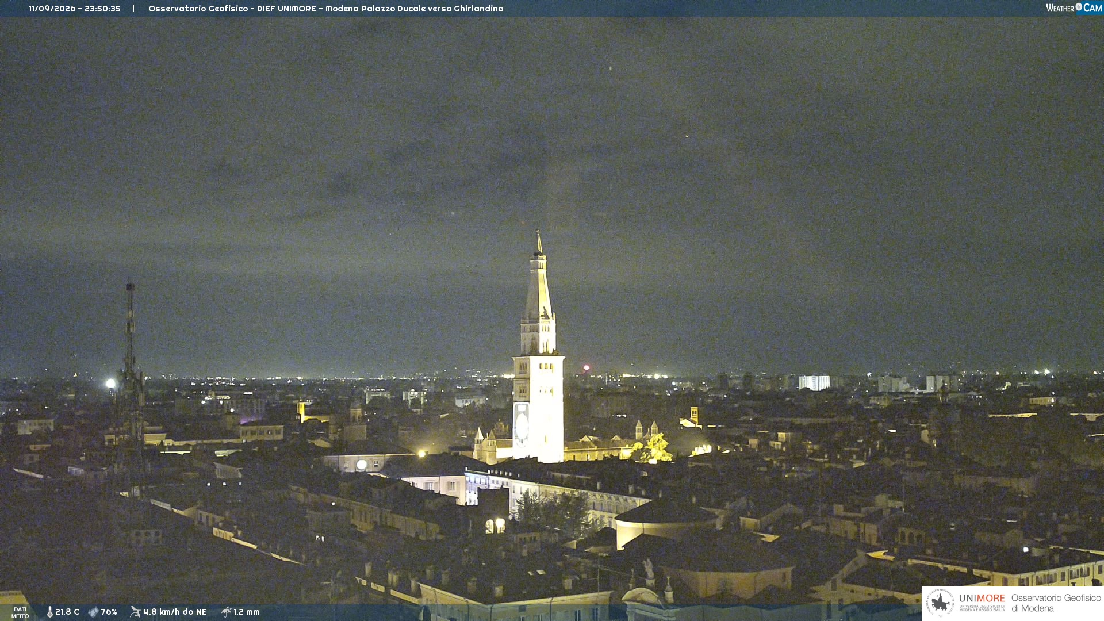Click the thermometer temperature icon
Image resolution: width=1104 pixels, height=621 pixels.
click(x=50, y=612)
